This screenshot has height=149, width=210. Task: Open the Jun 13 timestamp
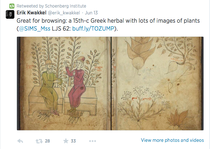coord(91,13)
